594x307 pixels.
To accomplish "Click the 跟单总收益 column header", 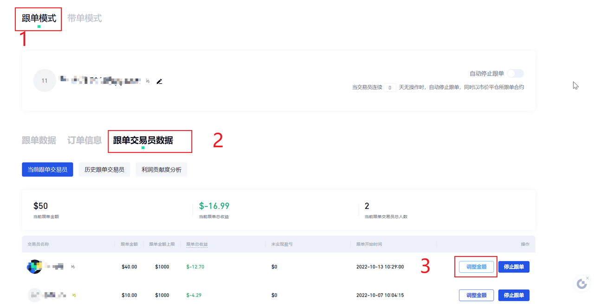I will click(x=197, y=244).
